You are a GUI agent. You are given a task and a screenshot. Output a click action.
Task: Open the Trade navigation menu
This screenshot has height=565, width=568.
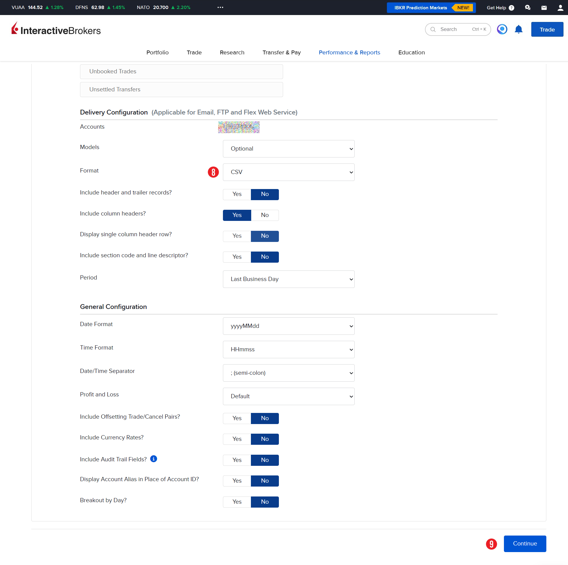coord(194,53)
